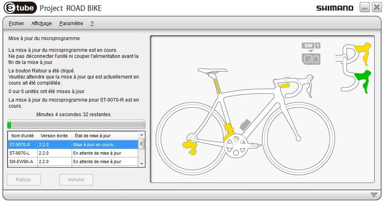This screenshot has height=202, width=384.
Task: Click the unit list scrollbar thumb
Action: pos(141,144)
